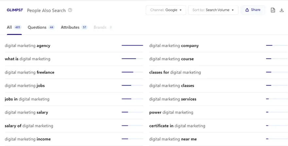Viewport: 288px width, 146px height.
Task: Click the 485 count badge on All
Action: (18, 28)
